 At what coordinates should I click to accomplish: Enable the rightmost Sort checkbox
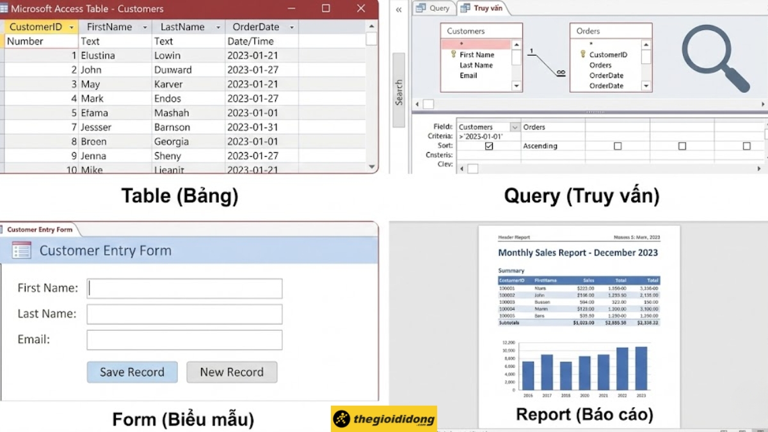[x=747, y=146]
